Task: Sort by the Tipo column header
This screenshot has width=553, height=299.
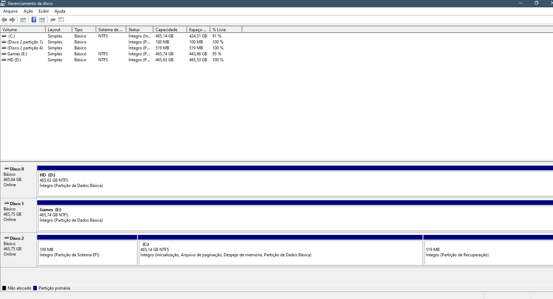Action: click(x=84, y=30)
